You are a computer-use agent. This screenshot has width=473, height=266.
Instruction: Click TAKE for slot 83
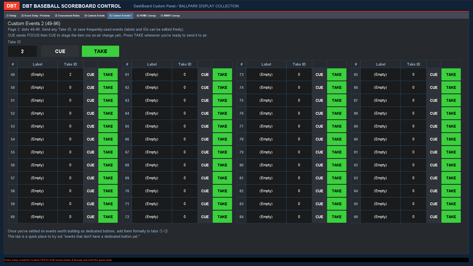point(337,204)
